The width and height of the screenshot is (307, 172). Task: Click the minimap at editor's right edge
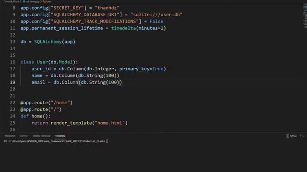tap(305, 16)
